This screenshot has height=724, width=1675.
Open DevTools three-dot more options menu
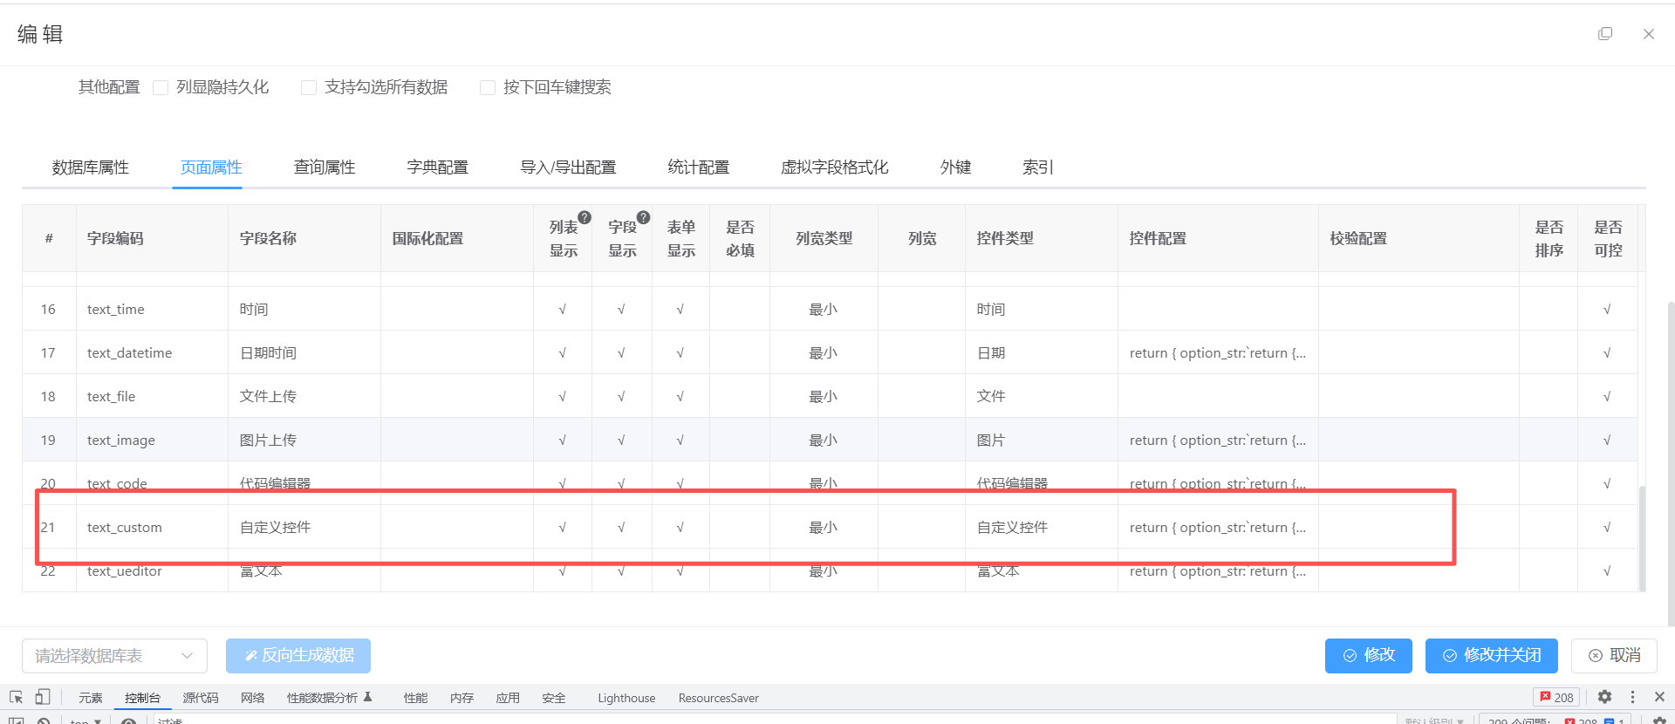point(1632,697)
